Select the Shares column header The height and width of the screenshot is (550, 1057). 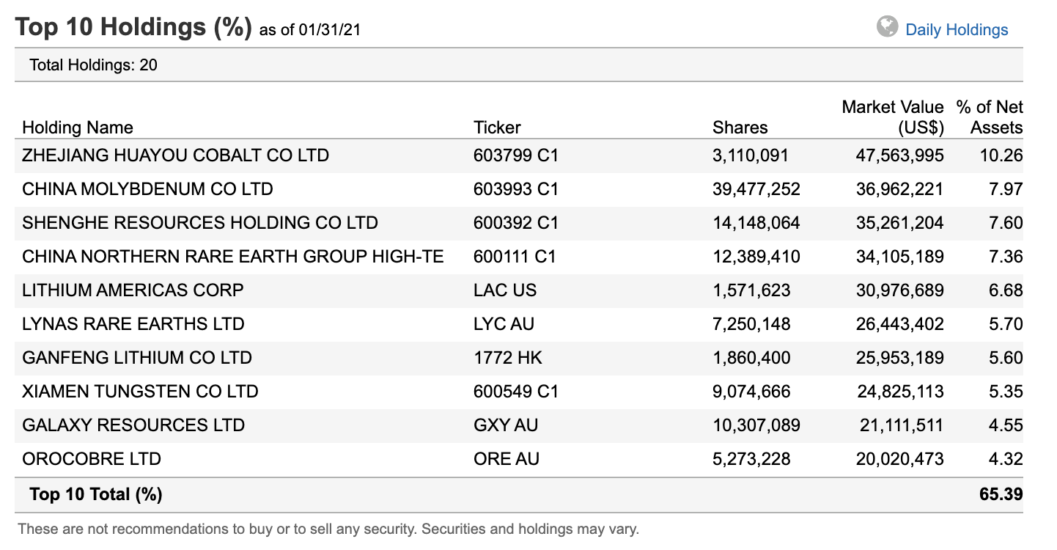[x=740, y=128]
